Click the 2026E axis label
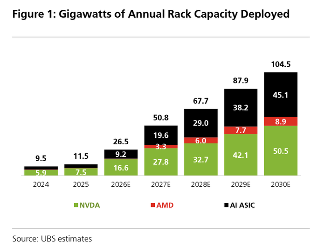This screenshot has height=247, width=317. click(121, 184)
